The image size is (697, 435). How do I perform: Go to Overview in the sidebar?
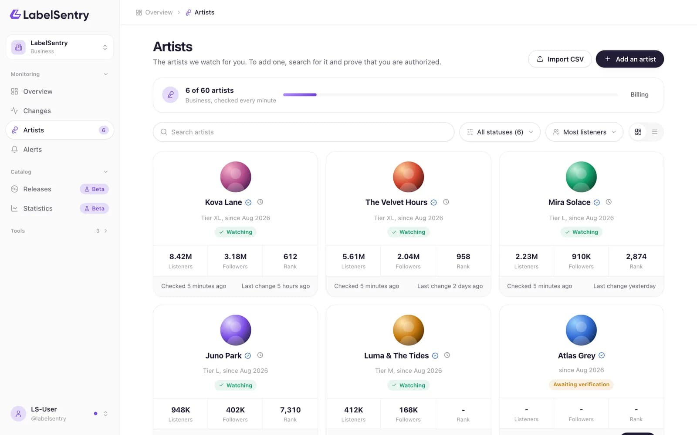pyautogui.click(x=60, y=91)
